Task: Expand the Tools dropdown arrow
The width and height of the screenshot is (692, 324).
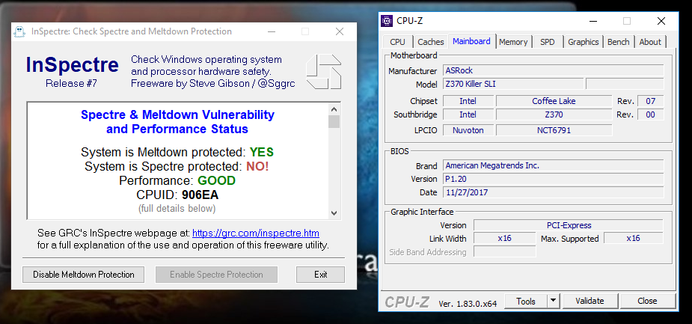Action: click(x=553, y=301)
